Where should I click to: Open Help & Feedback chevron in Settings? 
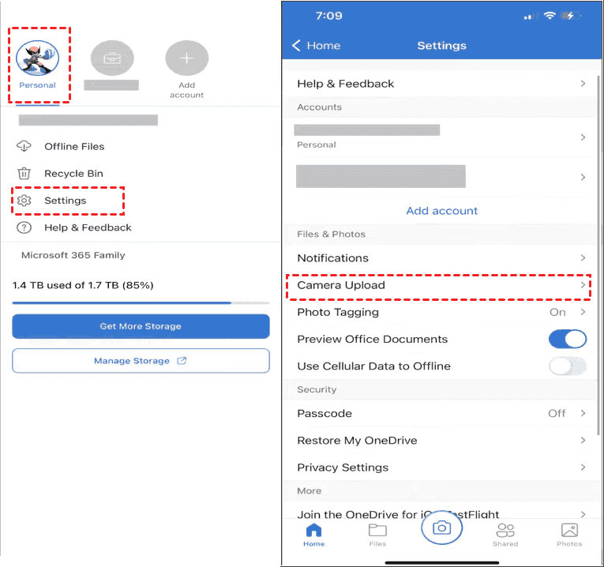(583, 84)
